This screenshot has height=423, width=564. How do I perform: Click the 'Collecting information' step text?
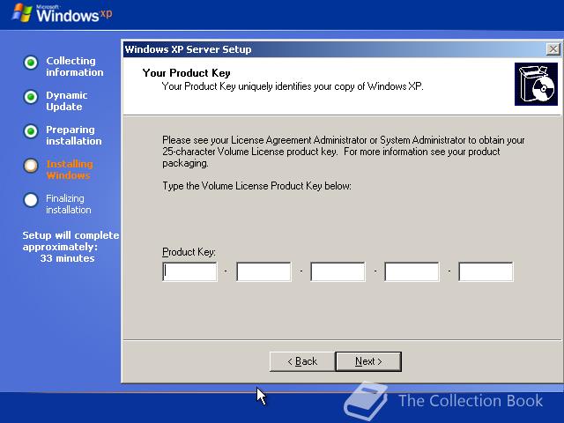[x=74, y=67]
